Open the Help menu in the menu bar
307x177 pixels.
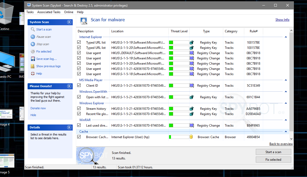tap(80, 12)
